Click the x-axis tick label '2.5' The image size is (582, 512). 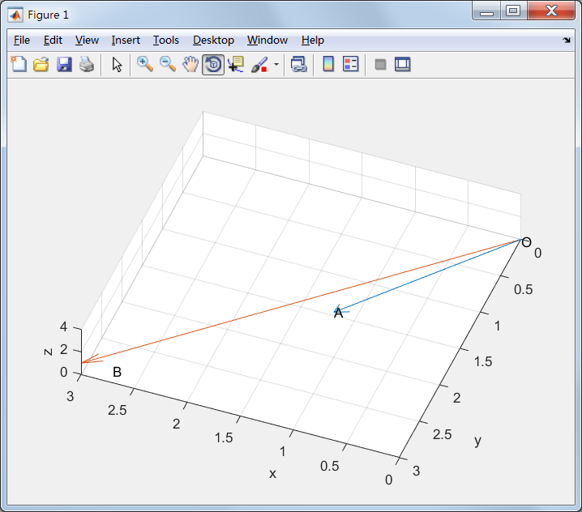pyautogui.click(x=118, y=411)
